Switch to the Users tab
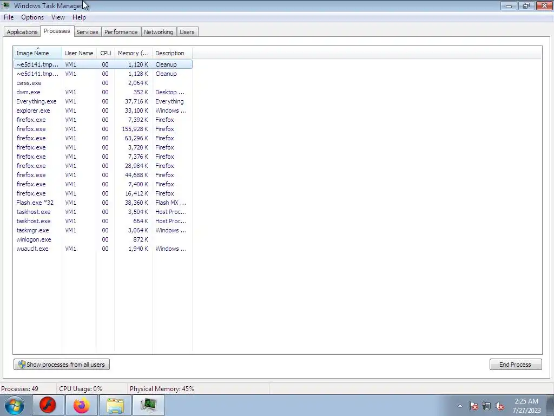This screenshot has width=554, height=416. [x=187, y=32]
